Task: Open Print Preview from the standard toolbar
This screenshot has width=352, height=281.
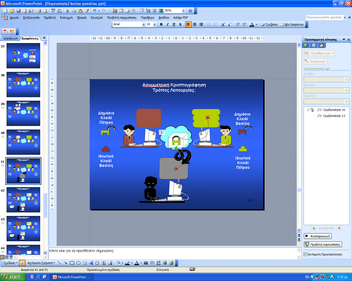Action: point(45,11)
